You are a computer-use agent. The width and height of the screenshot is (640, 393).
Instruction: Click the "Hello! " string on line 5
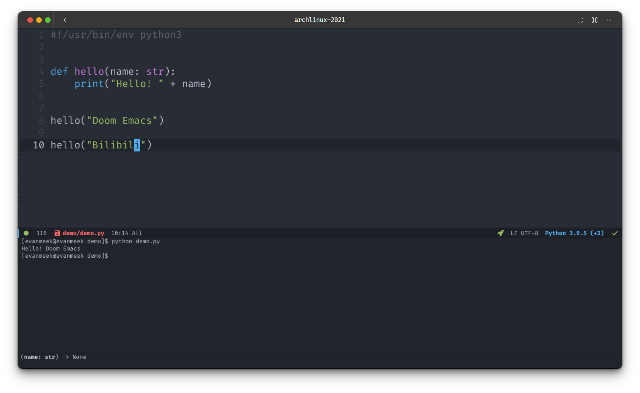coord(137,84)
